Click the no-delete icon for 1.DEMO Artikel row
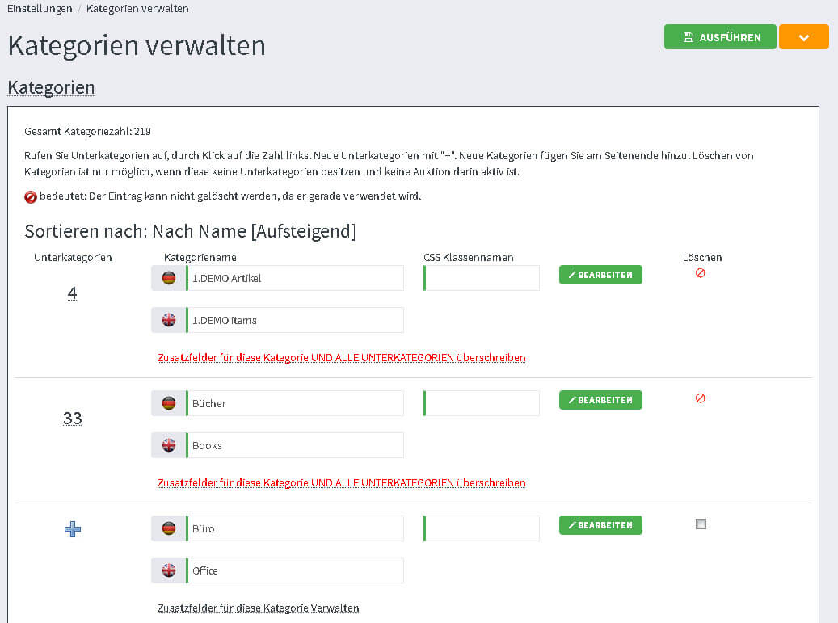838x623 pixels. click(701, 273)
